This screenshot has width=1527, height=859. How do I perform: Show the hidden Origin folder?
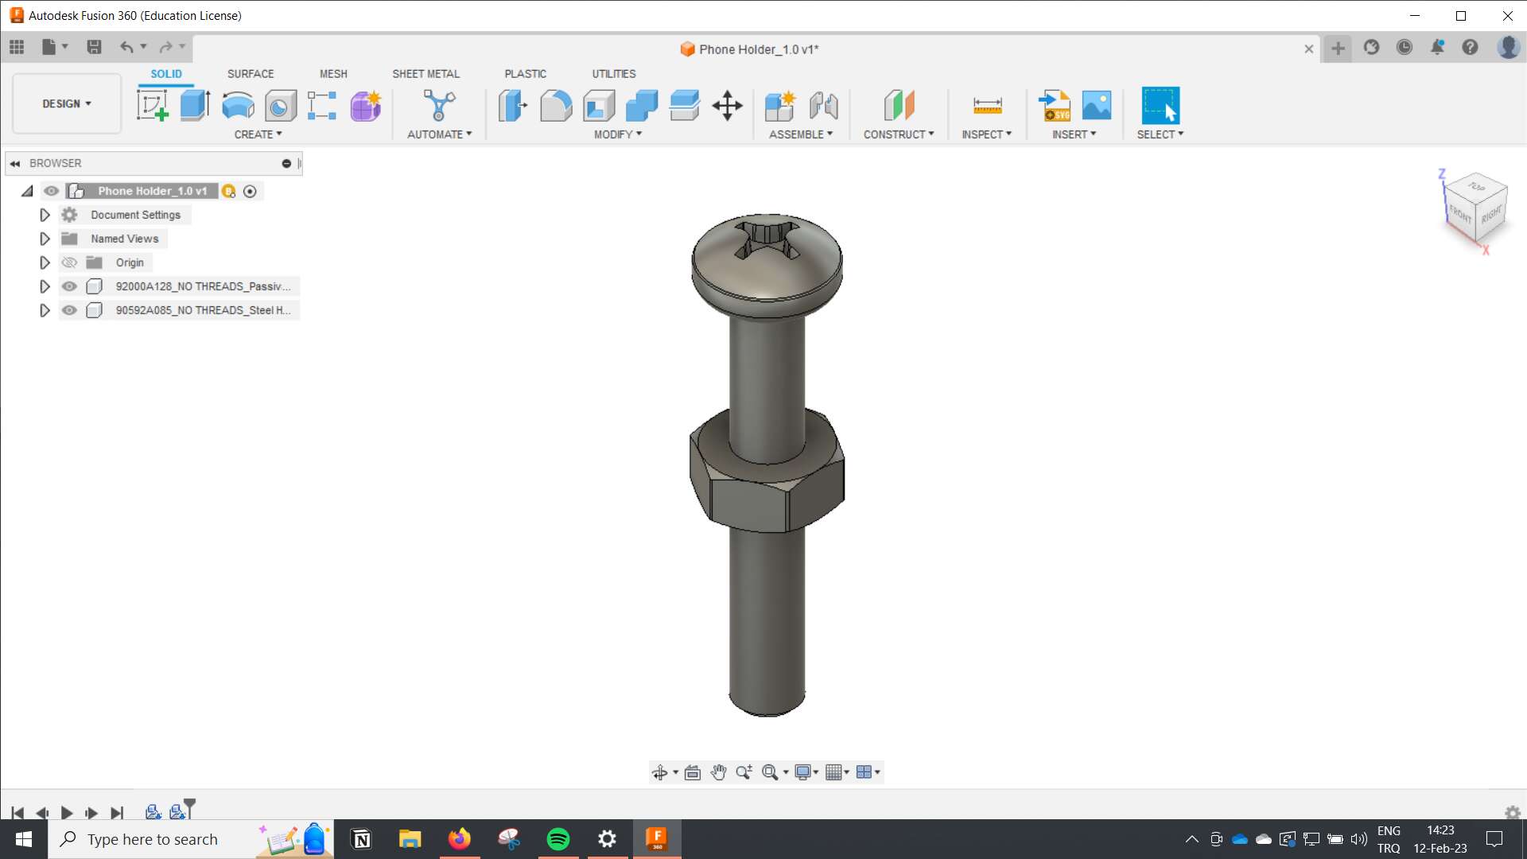[69, 262]
